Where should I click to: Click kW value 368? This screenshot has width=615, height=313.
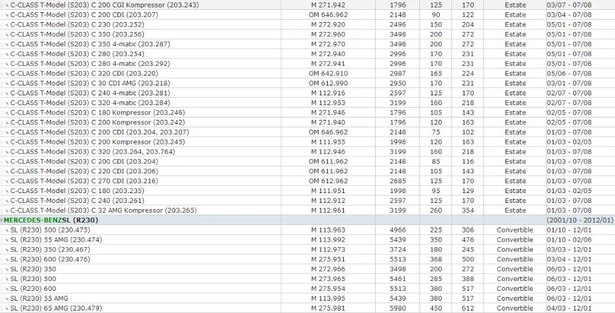click(x=436, y=260)
